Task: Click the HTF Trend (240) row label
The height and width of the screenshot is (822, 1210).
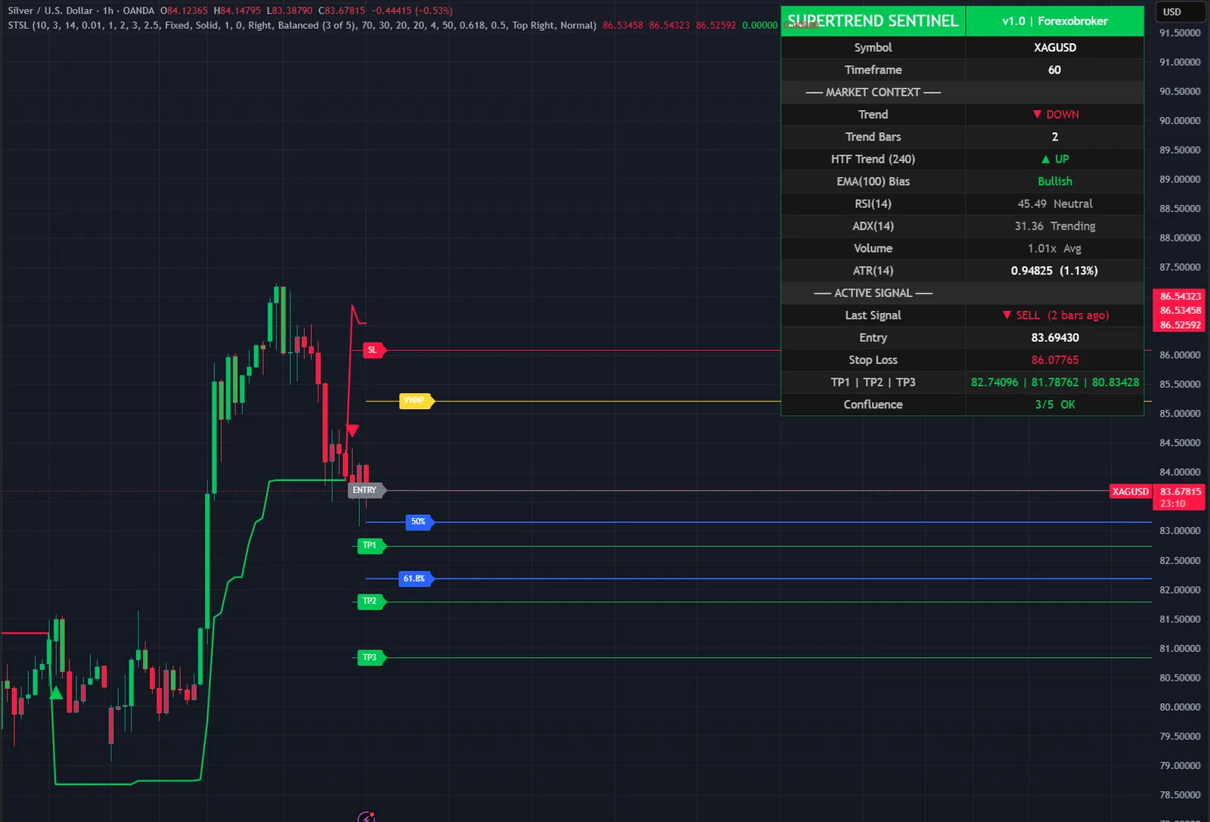Action: (x=873, y=160)
